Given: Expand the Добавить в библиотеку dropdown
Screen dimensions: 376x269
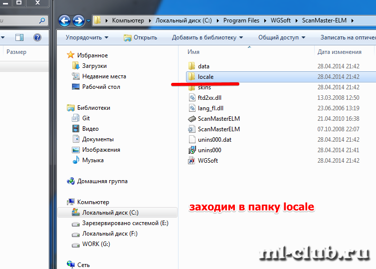Looking at the screenshot, I should (x=207, y=37).
